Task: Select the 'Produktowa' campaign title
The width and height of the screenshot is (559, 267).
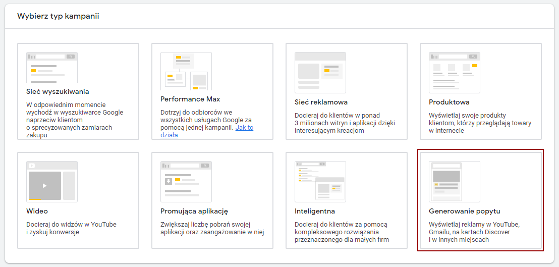Action: [x=449, y=102]
